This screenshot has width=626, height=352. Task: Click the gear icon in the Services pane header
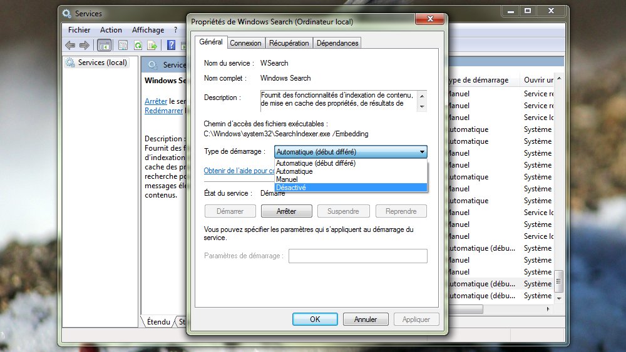(x=152, y=65)
